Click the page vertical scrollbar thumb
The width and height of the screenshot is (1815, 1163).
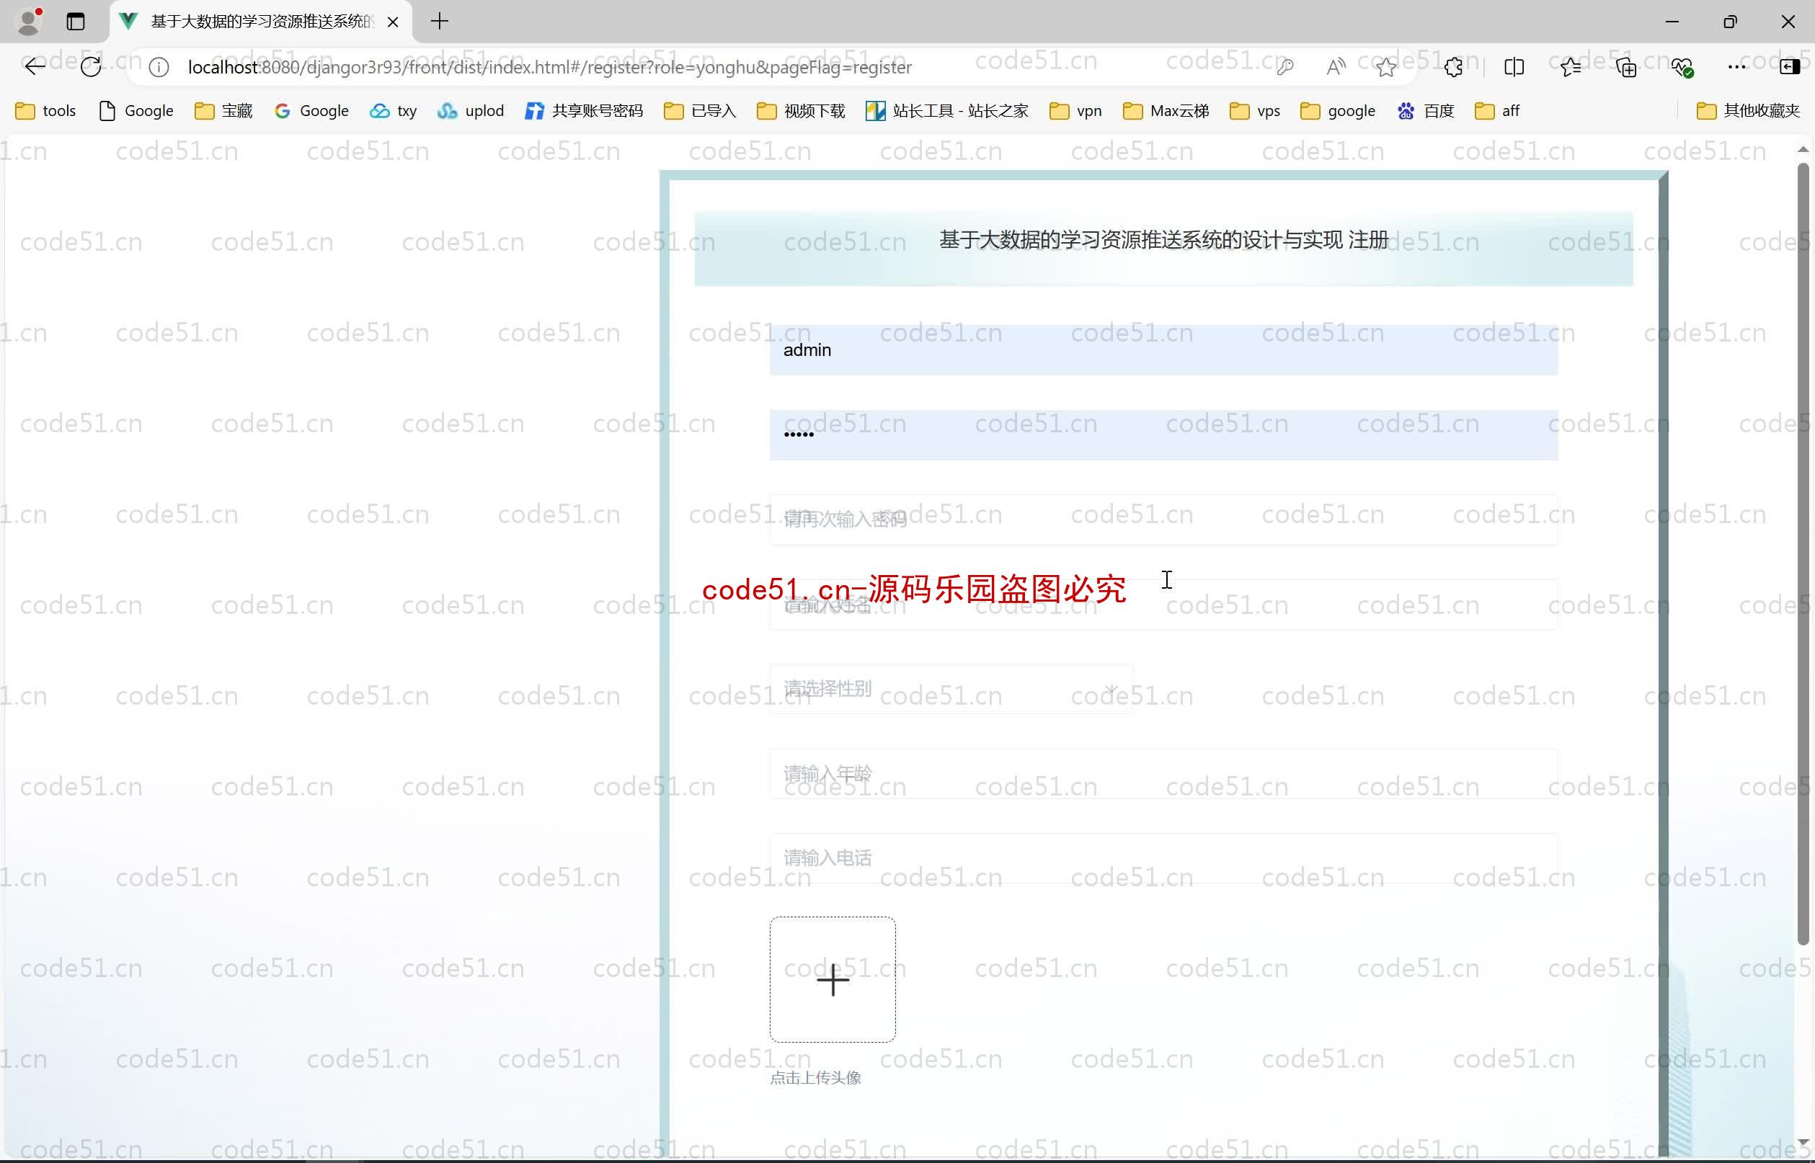pos(1803,553)
